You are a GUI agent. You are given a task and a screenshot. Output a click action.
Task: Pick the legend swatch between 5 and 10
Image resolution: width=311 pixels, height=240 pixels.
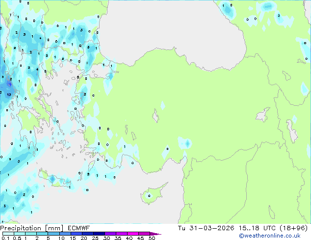coord(54,234)
